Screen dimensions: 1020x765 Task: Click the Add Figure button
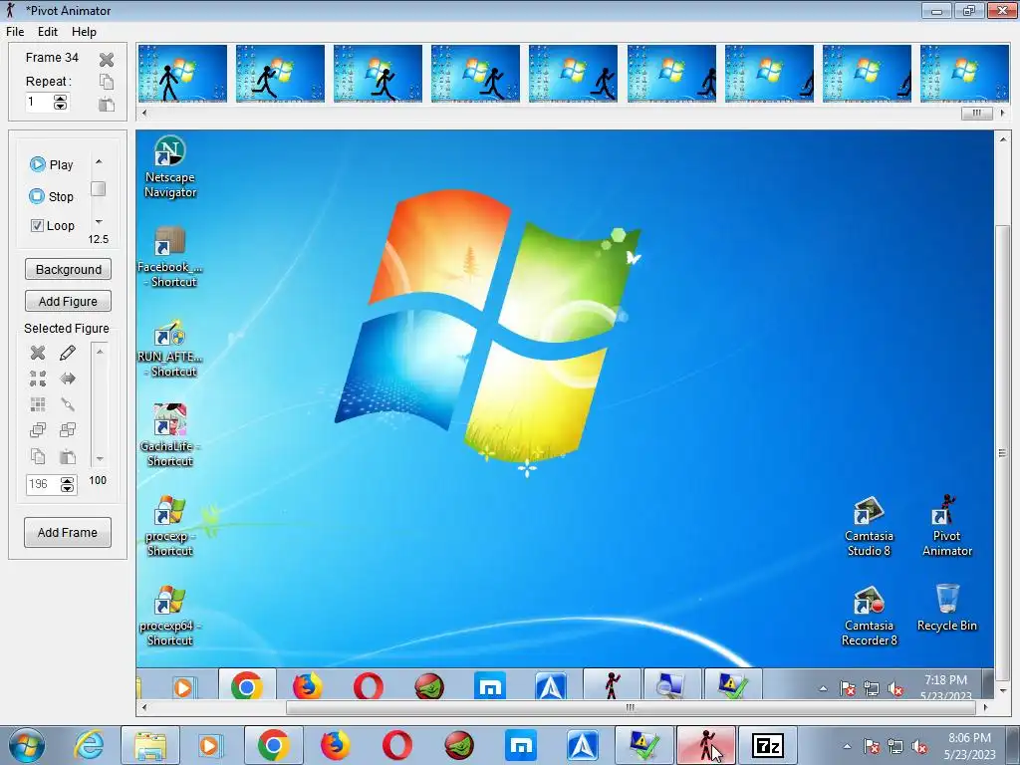pos(69,301)
